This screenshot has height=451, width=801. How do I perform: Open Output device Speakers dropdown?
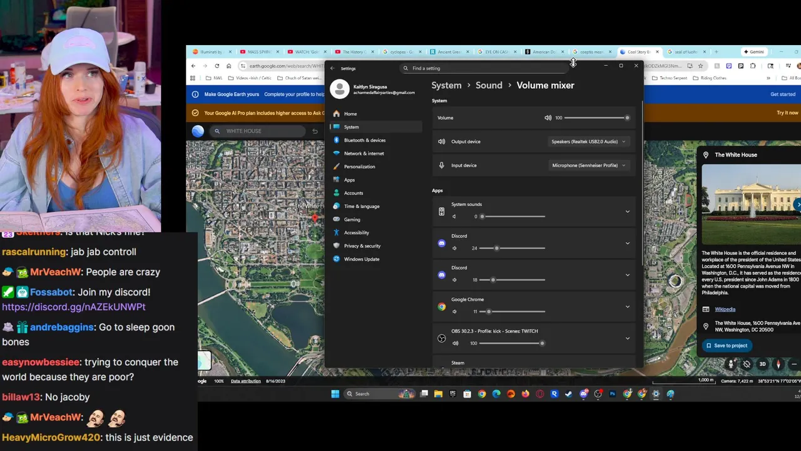coord(588,142)
